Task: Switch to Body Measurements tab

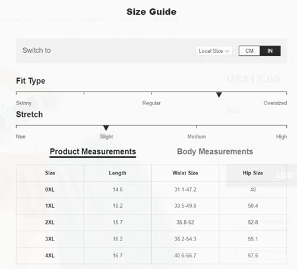Action: coord(215,151)
